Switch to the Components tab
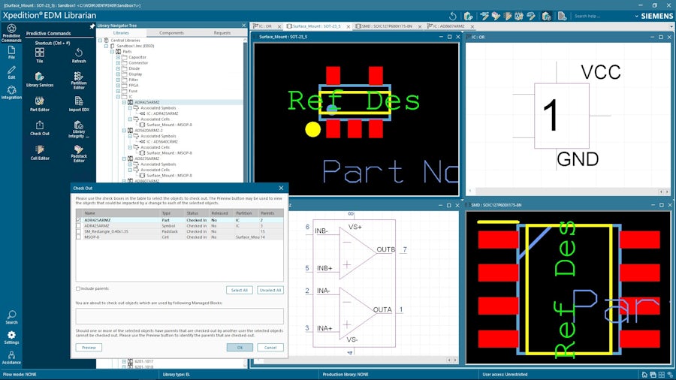Viewport: 676px width, 380px height. (x=171, y=33)
